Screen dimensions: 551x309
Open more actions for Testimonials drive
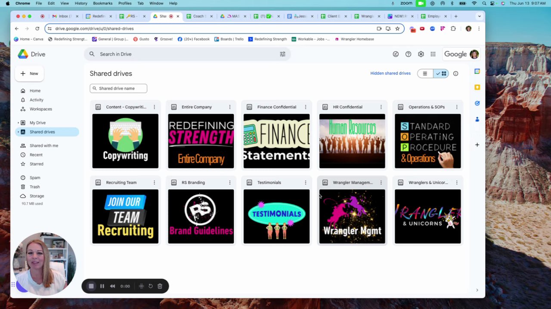click(305, 182)
